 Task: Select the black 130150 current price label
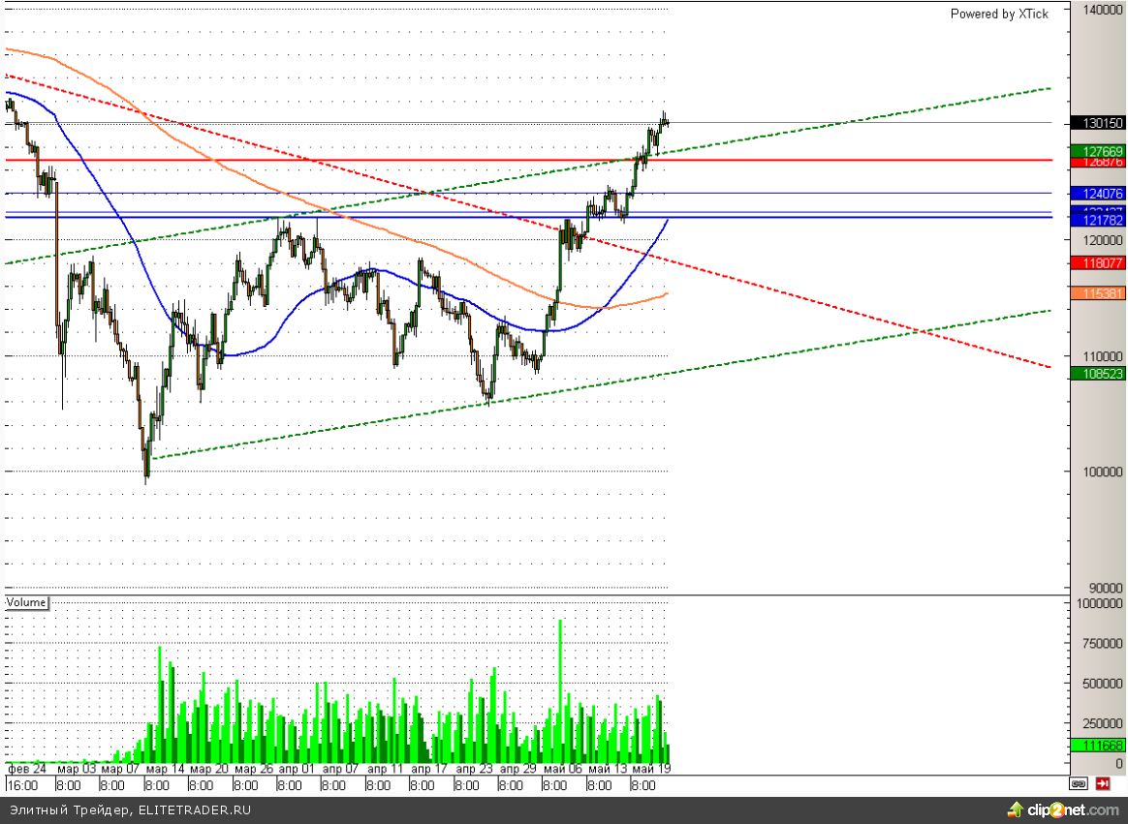1098,123
